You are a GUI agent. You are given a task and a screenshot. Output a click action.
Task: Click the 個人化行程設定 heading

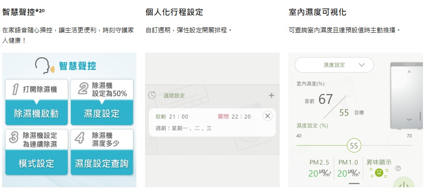pyautogui.click(x=174, y=12)
